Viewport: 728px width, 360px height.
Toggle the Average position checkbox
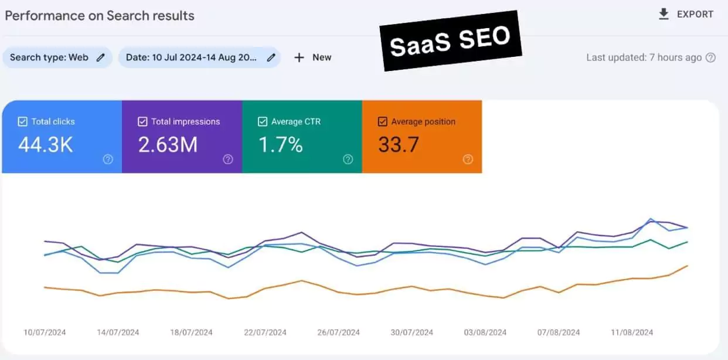pos(383,122)
